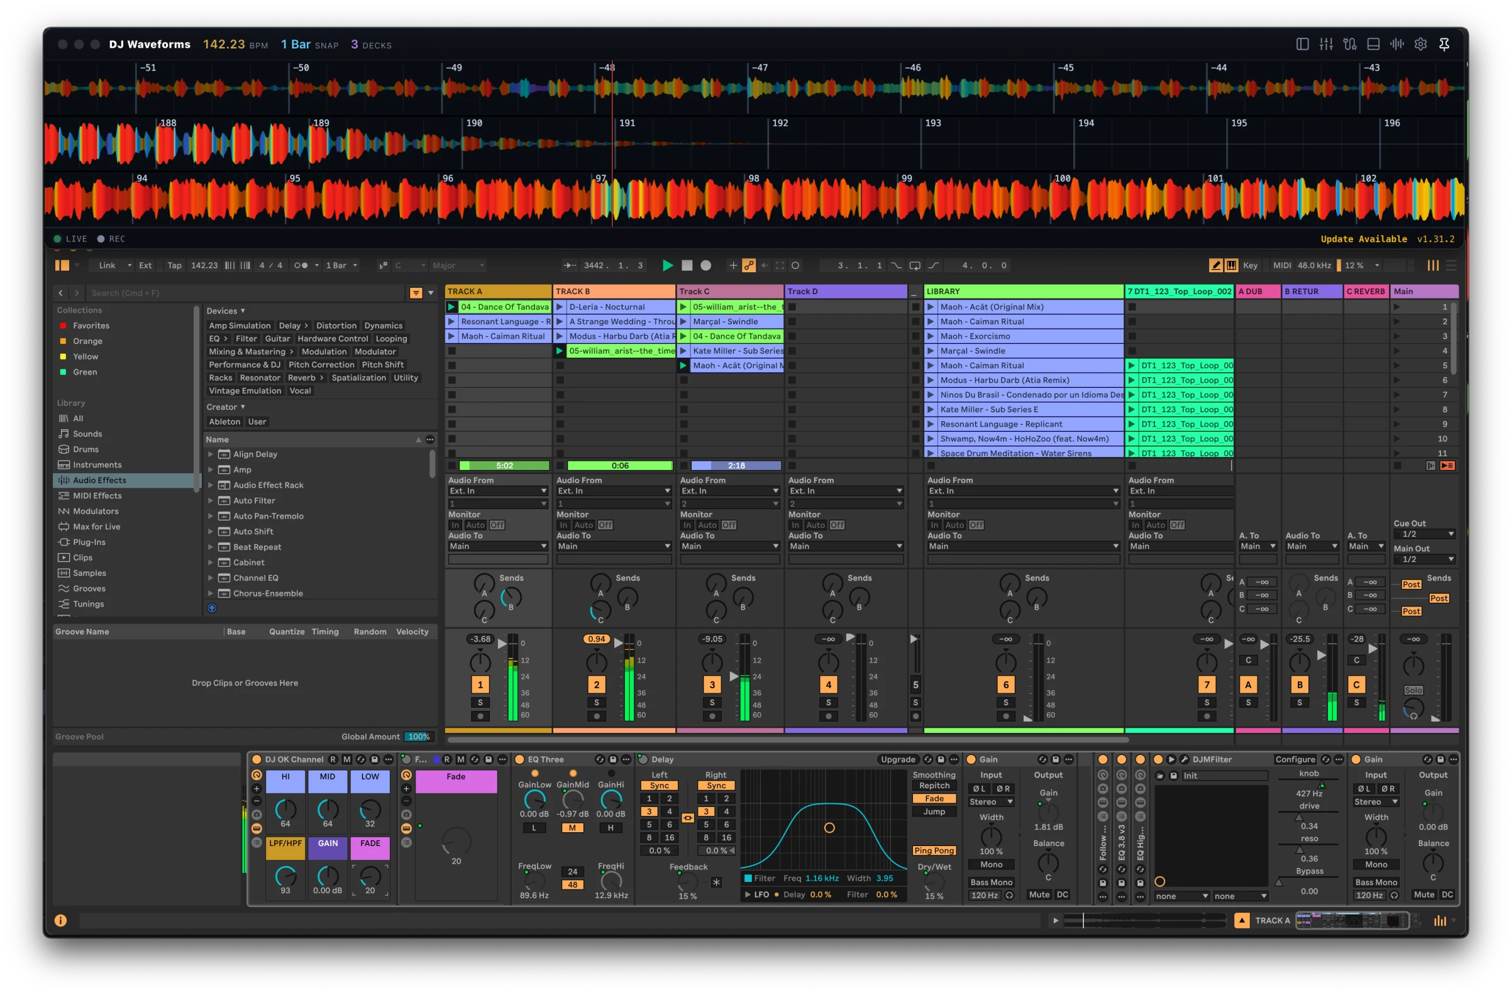Enable the M mid band switch in EQ Three
1509x995 pixels.
click(572, 828)
